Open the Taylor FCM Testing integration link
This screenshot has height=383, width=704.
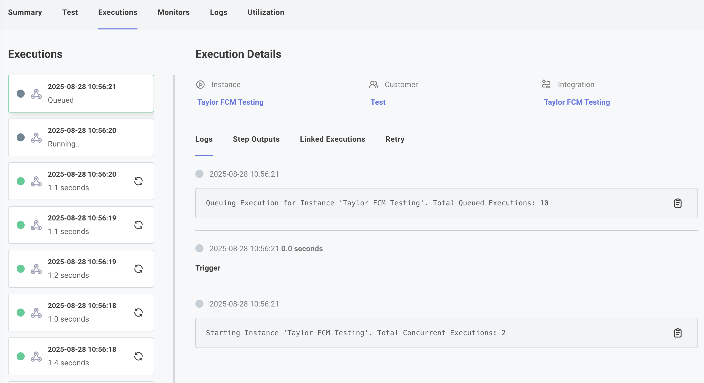tap(576, 102)
